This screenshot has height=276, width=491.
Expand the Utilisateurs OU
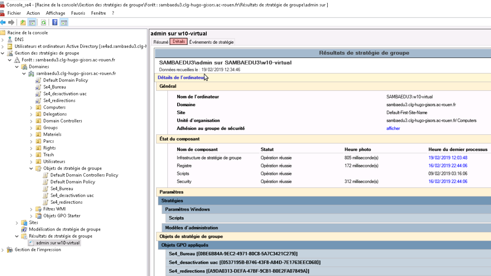(32, 161)
